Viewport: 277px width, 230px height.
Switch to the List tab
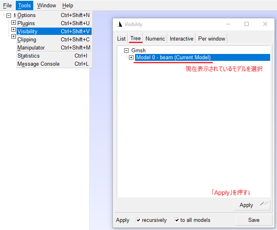click(121, 39)
